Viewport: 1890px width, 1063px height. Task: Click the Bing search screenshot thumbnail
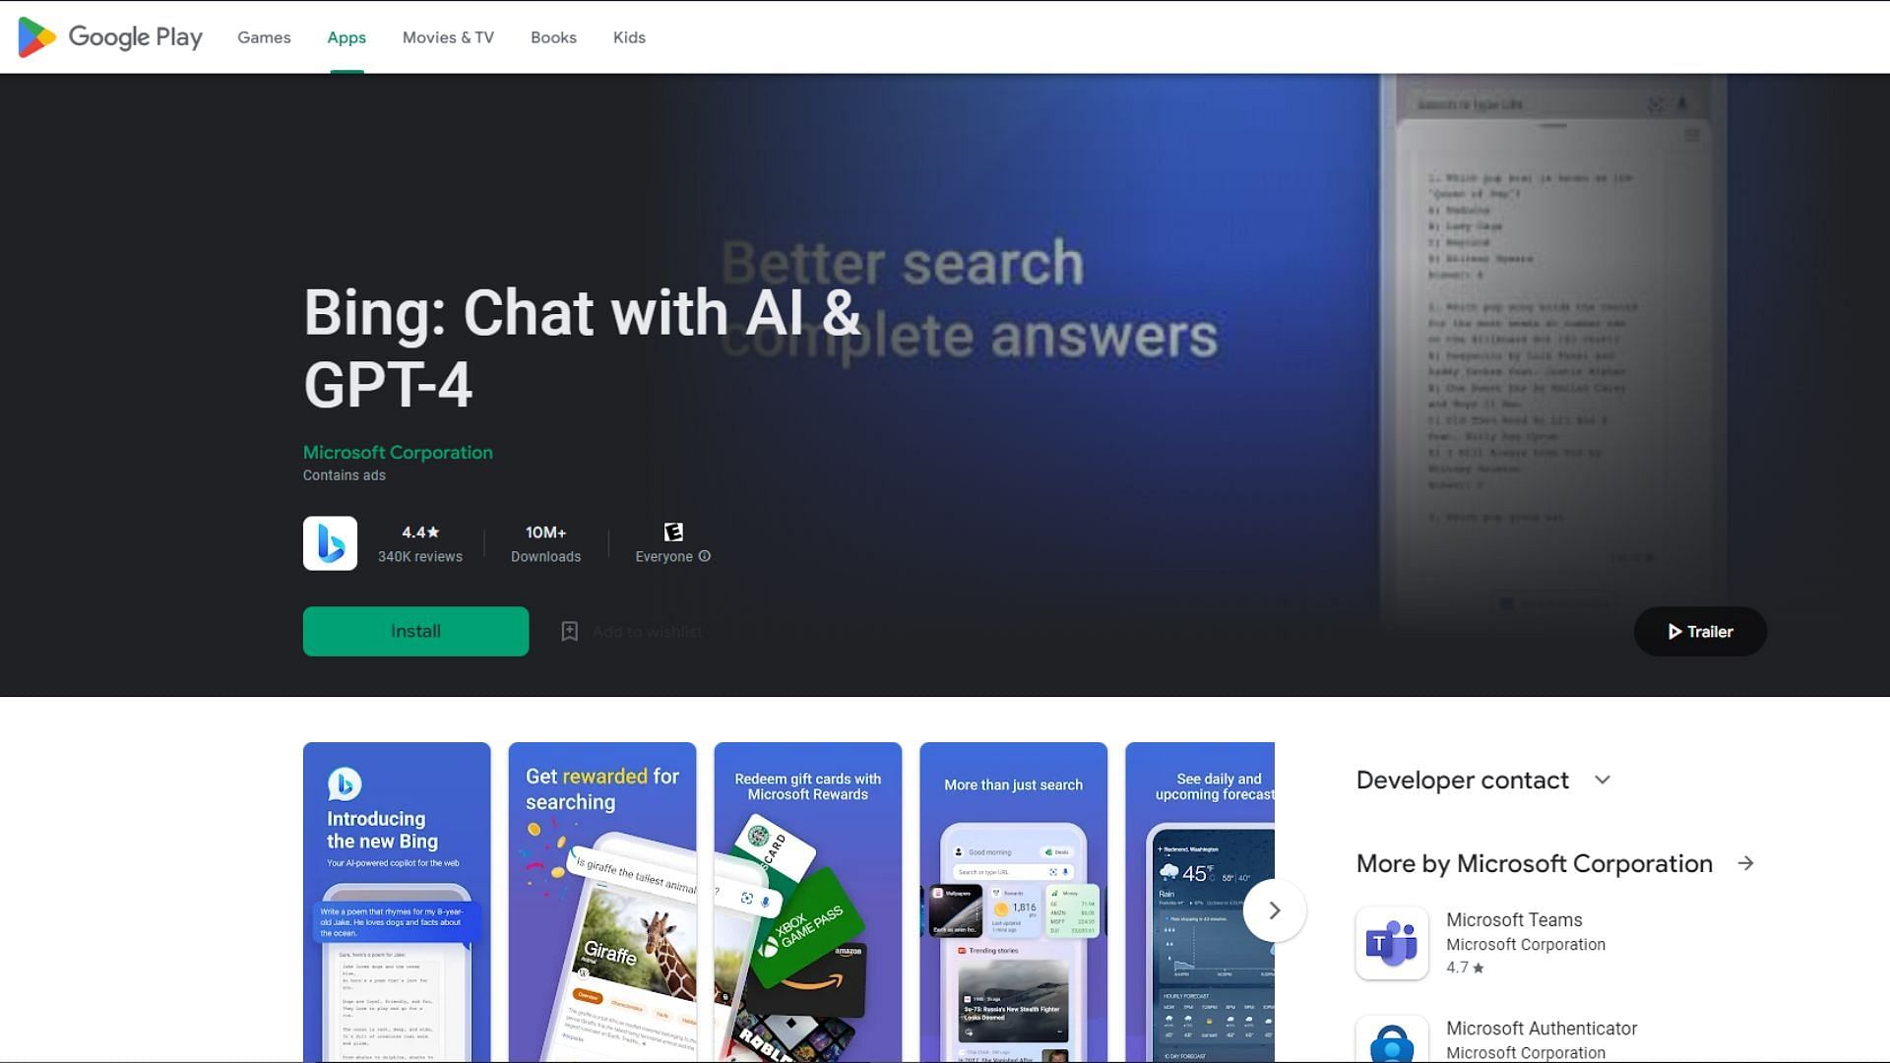point(1013,902)
